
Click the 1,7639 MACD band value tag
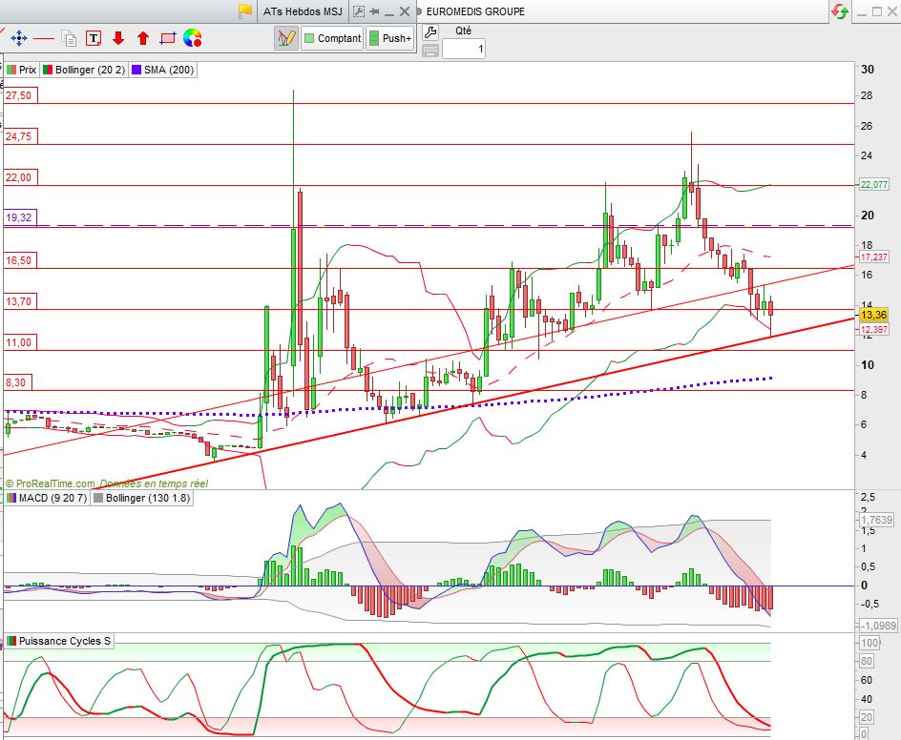pyautogui.click(x=876, y=520)
